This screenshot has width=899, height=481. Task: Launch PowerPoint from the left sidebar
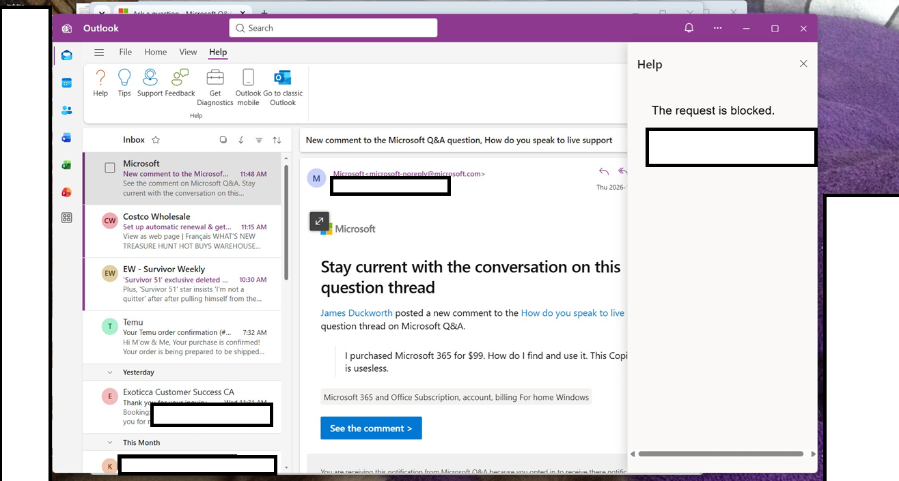pos(66,192)
